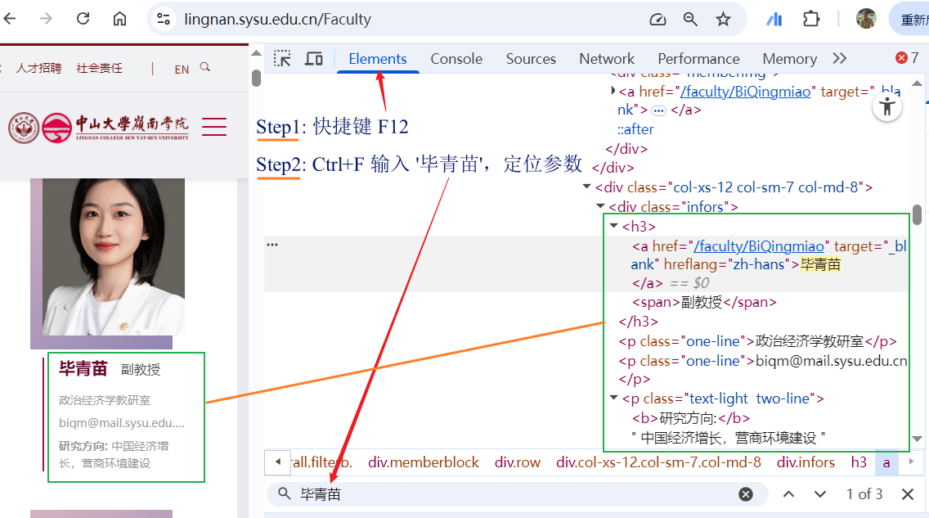Activate the DevTools inspect element picker
929x518 pixels.
click(x=282, y=58)
